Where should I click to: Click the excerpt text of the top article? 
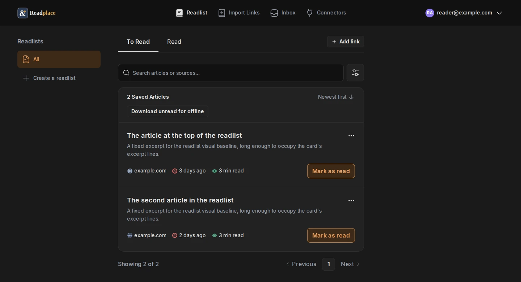pos(224,150)
